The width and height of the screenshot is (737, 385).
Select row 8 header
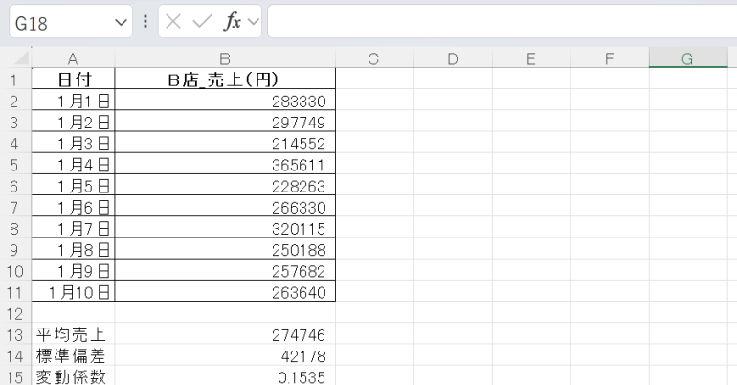point(15,229)
